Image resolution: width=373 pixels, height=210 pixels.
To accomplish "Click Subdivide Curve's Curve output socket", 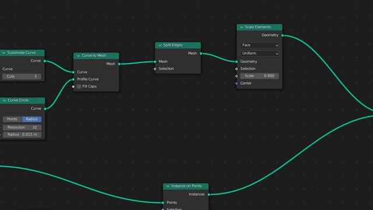I will [x=45, y=61].
